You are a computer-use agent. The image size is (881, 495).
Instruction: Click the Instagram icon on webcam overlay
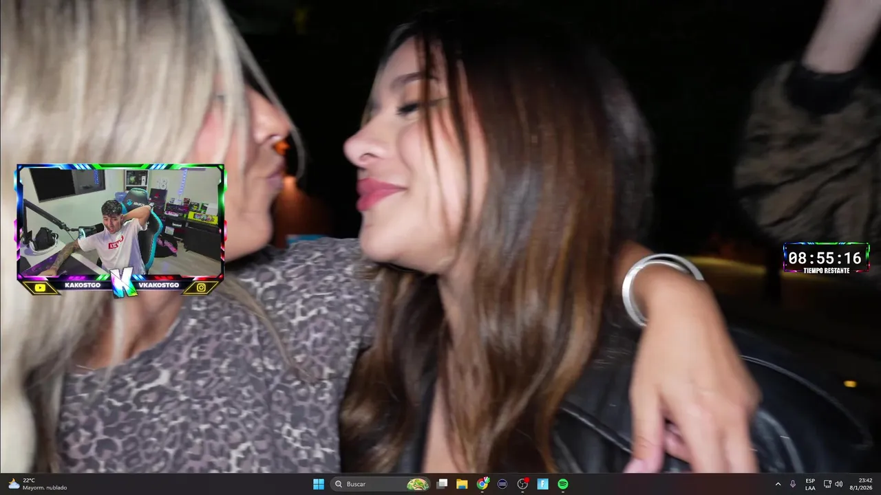201,287
